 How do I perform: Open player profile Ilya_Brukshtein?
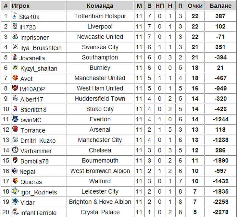(41, 48)
